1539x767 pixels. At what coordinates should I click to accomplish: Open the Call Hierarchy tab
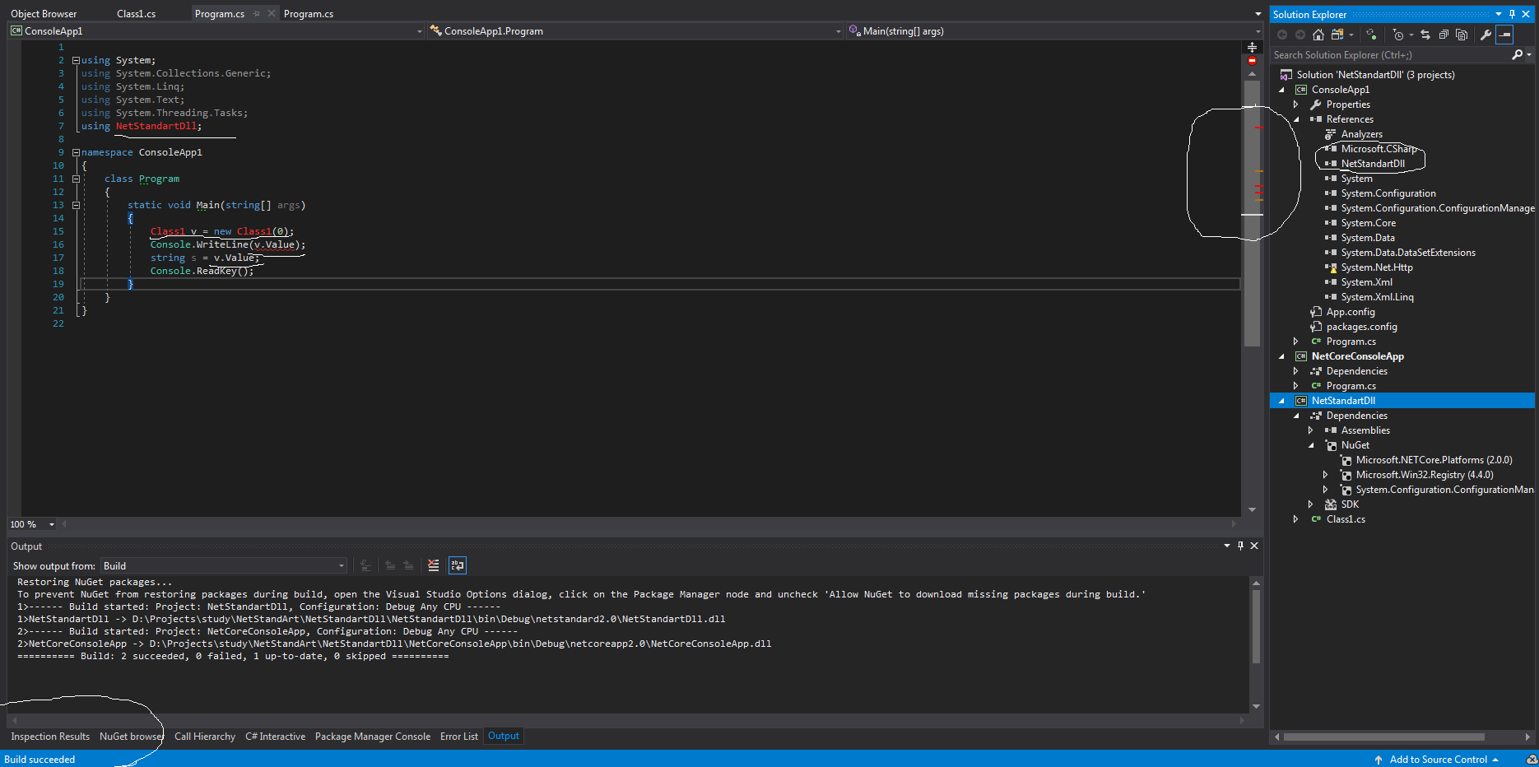tap(205, 737)
